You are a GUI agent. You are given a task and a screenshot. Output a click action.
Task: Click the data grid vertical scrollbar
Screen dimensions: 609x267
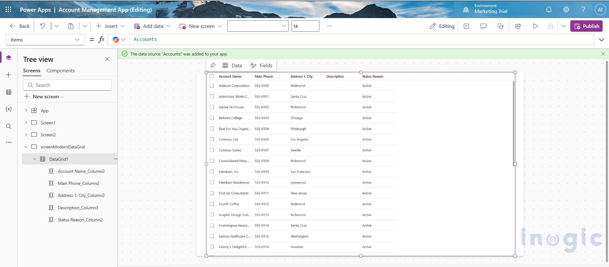[x=513, y=123]
